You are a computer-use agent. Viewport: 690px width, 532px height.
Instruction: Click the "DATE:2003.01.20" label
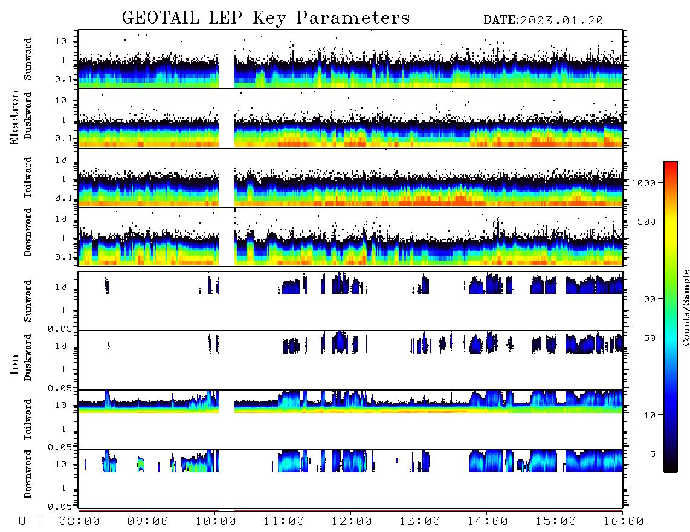point(543,20)
